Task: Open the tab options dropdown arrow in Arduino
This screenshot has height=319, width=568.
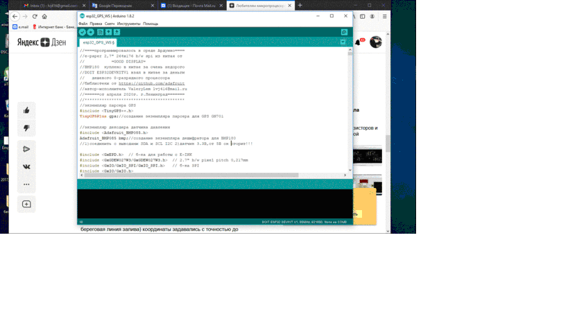Action: (343, 42)
